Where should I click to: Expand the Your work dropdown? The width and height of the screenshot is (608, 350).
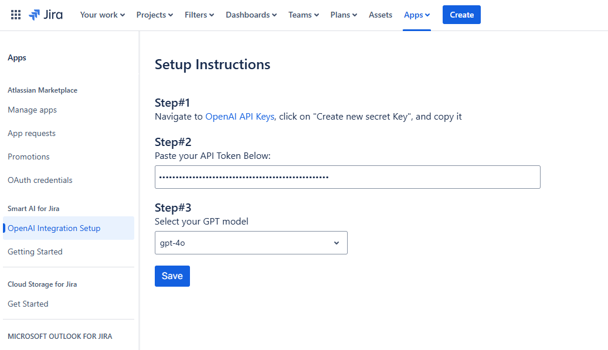[x=102, y=15]
